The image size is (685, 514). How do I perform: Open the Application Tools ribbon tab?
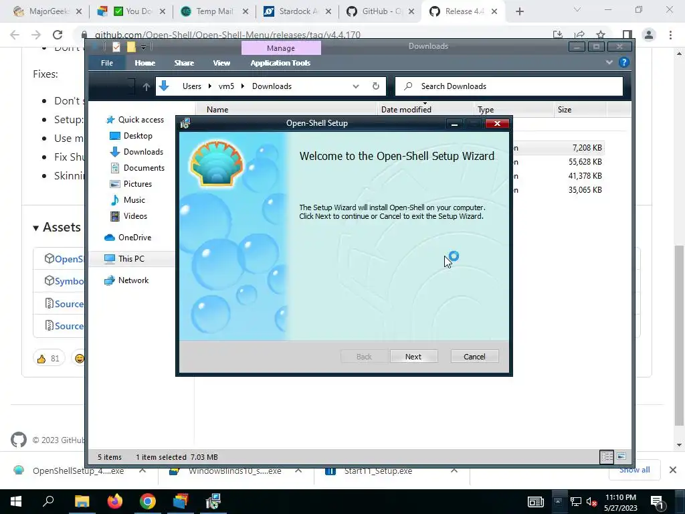coord(280,63)
